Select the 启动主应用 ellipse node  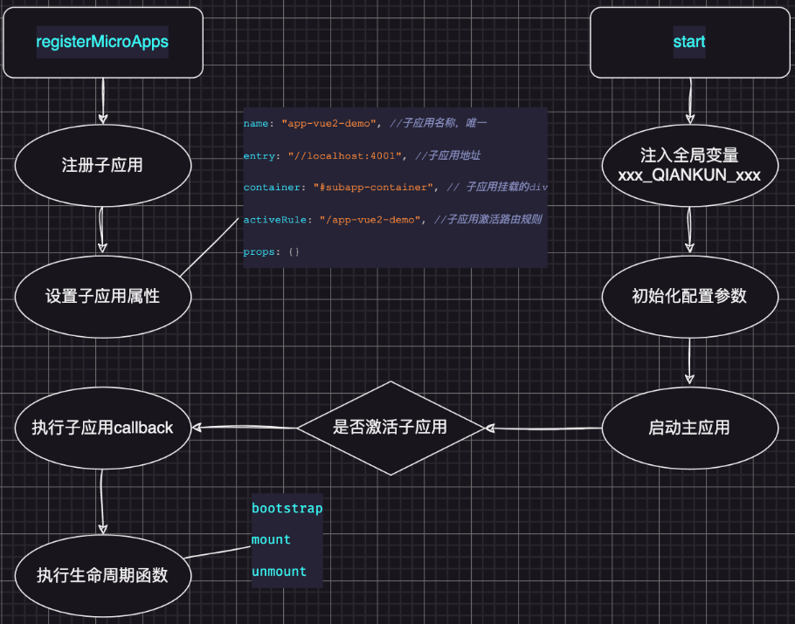tap(690, 428)
